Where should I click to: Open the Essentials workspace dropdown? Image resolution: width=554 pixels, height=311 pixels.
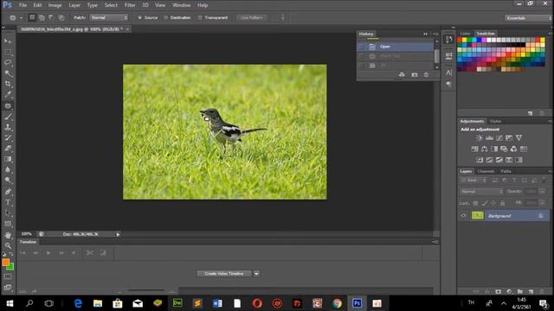point(528,17)
